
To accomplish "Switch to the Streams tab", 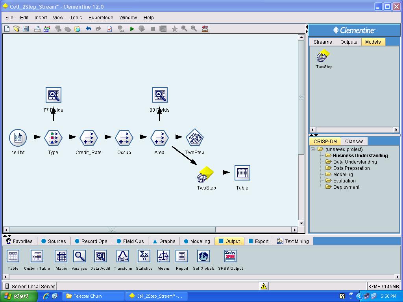I will click(323, 42).
